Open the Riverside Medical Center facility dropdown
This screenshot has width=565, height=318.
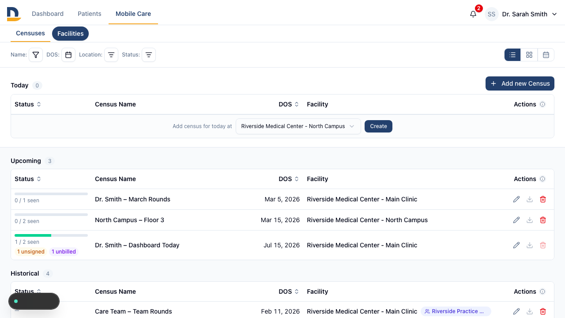point(298,126)
